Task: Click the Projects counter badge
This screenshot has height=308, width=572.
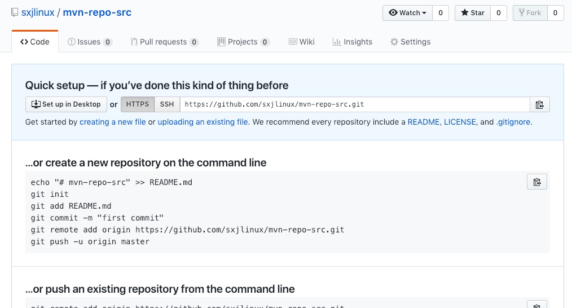Action: coord(265,42)
